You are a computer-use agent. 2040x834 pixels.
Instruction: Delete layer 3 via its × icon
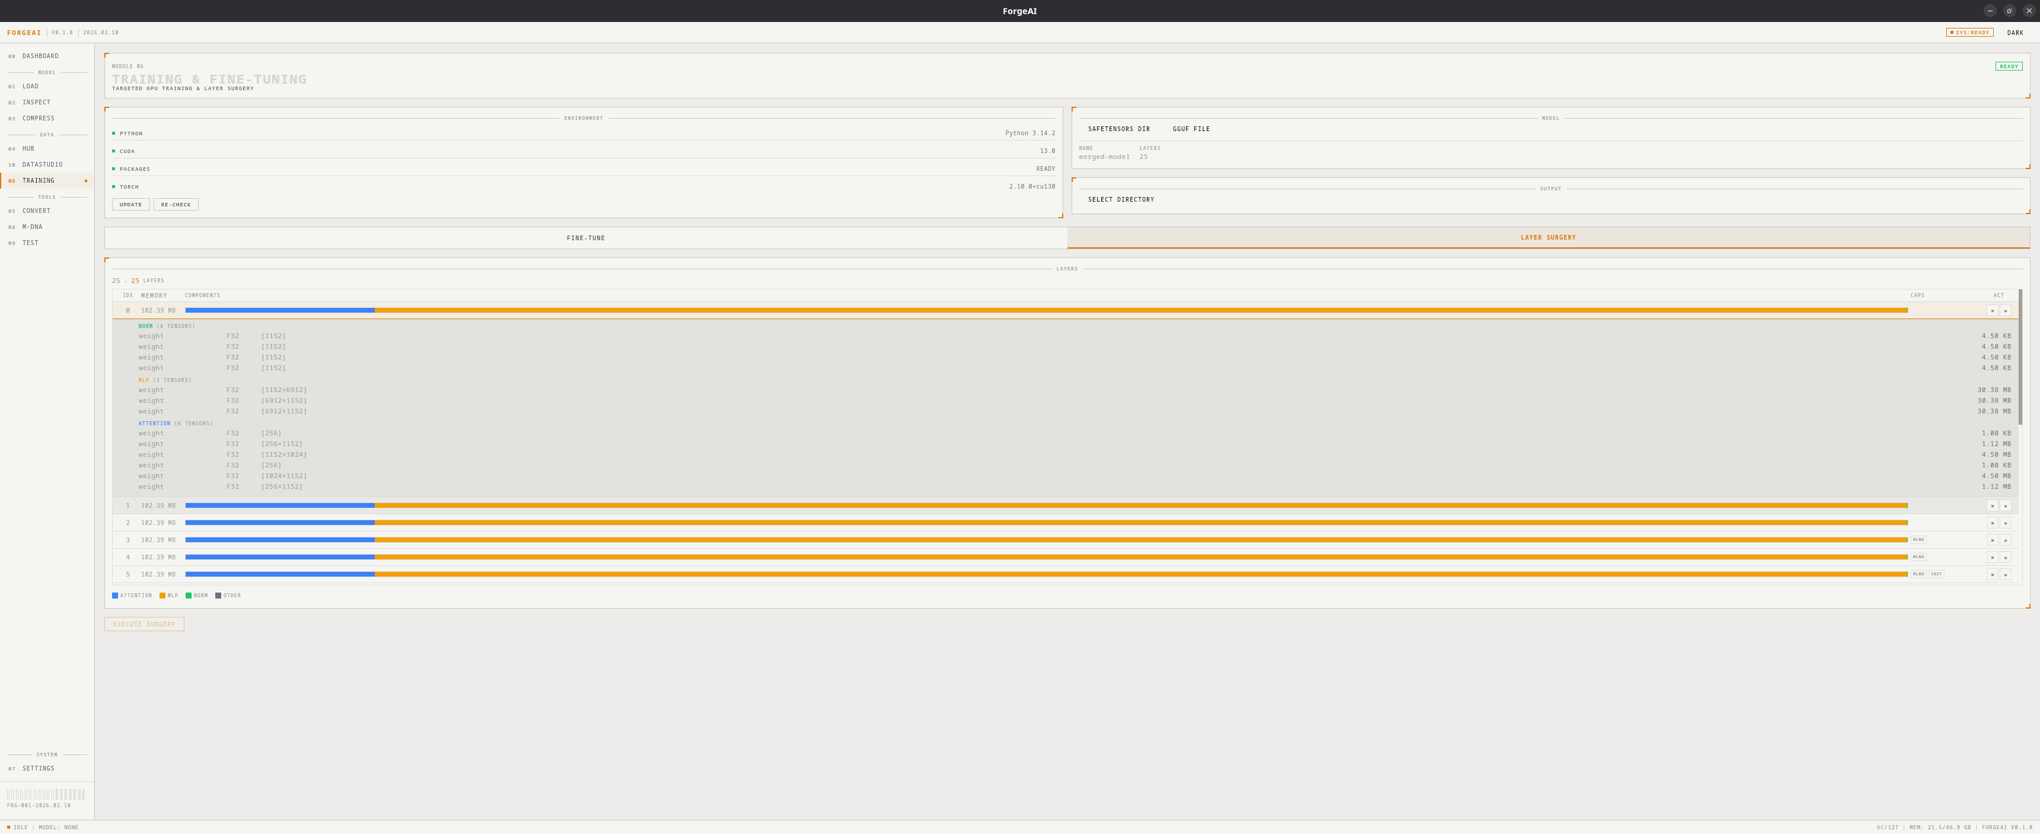1992,540
